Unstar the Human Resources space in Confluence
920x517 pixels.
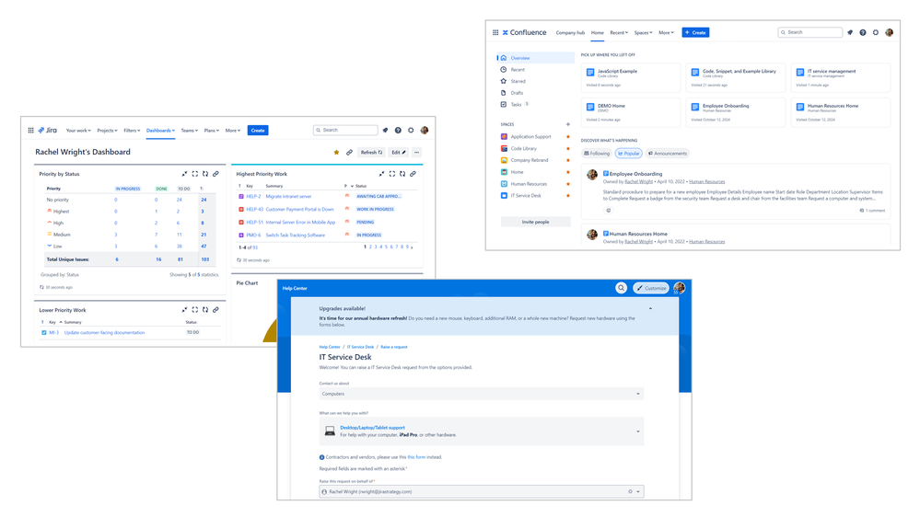[x=567, y=184]
